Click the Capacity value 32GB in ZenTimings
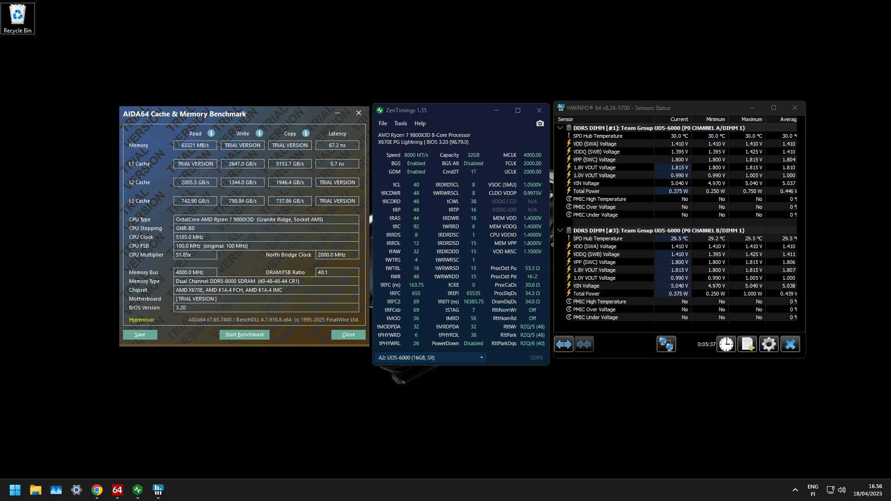Viewport: 891px width, 501px height. pyautogui.click(x=473, y=155)
